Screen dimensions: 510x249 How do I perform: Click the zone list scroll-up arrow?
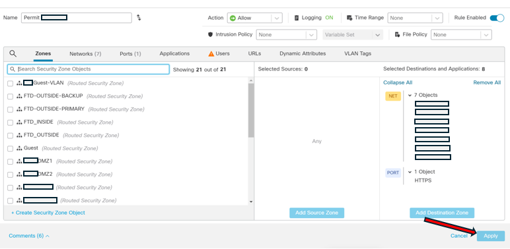point(251,80)
